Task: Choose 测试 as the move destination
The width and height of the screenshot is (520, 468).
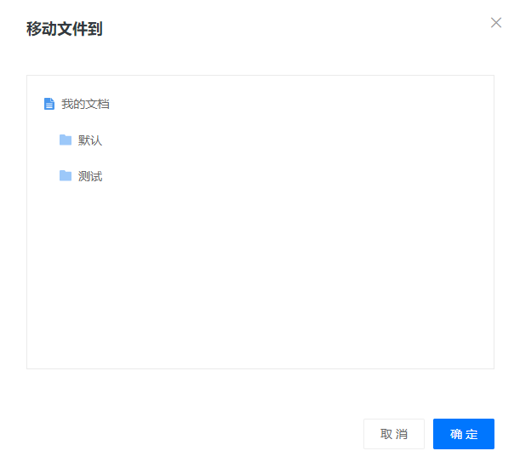Action: tap(90, 176)
